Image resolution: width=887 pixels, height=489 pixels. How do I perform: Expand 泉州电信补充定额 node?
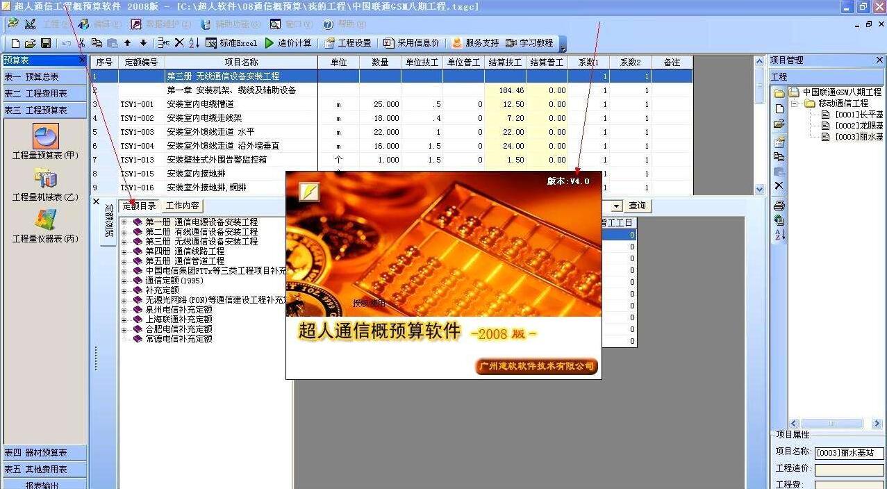coord(124,310)
